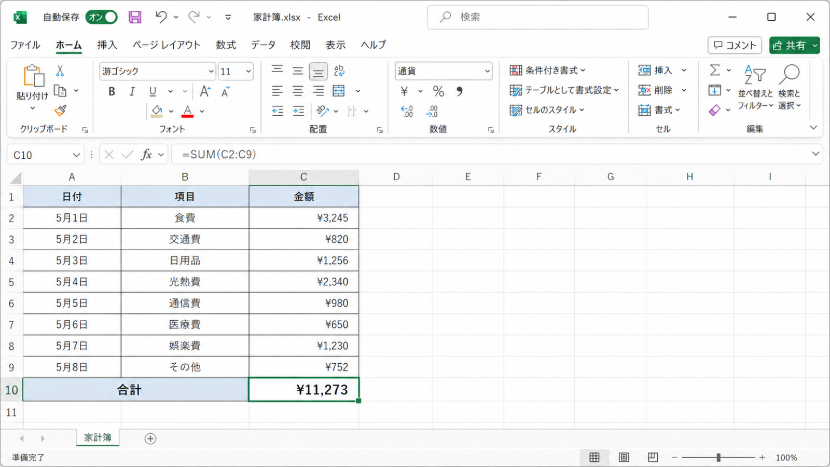Viewport: 830px width, 467px height.
Task: Switch to Page Layout view
Action: click(624, 457)
